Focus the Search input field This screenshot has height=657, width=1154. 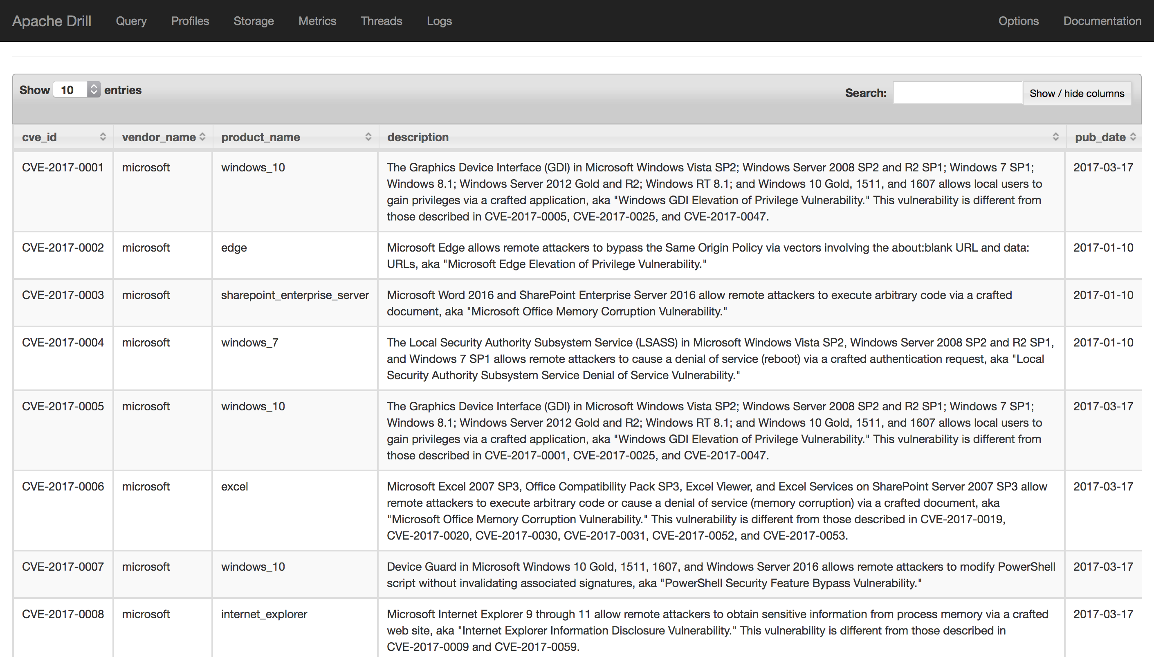point(957,92)
